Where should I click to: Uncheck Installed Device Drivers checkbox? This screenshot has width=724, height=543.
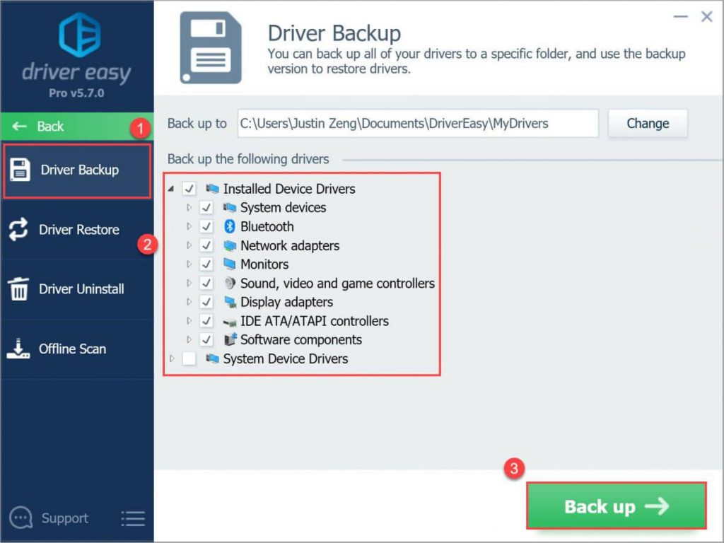pyautogui.click(x=189, y=188)
